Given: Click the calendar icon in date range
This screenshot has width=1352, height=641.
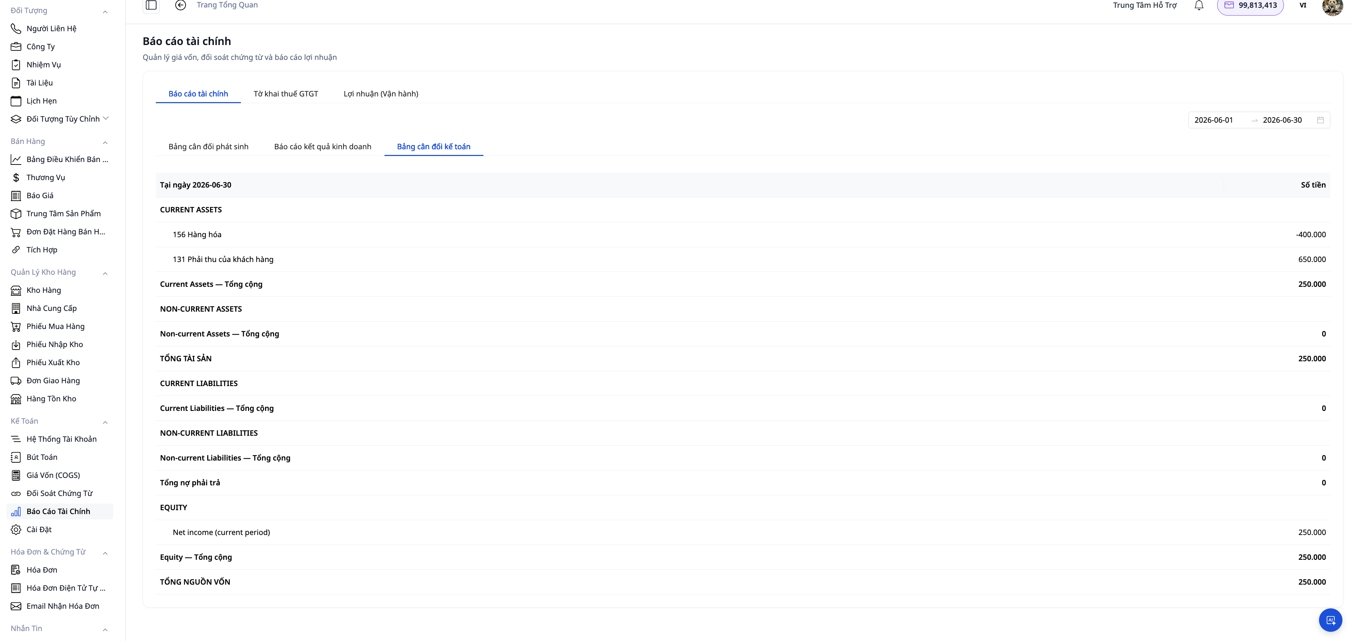Looking at the screenshot, I should [x=1320, y=120].
